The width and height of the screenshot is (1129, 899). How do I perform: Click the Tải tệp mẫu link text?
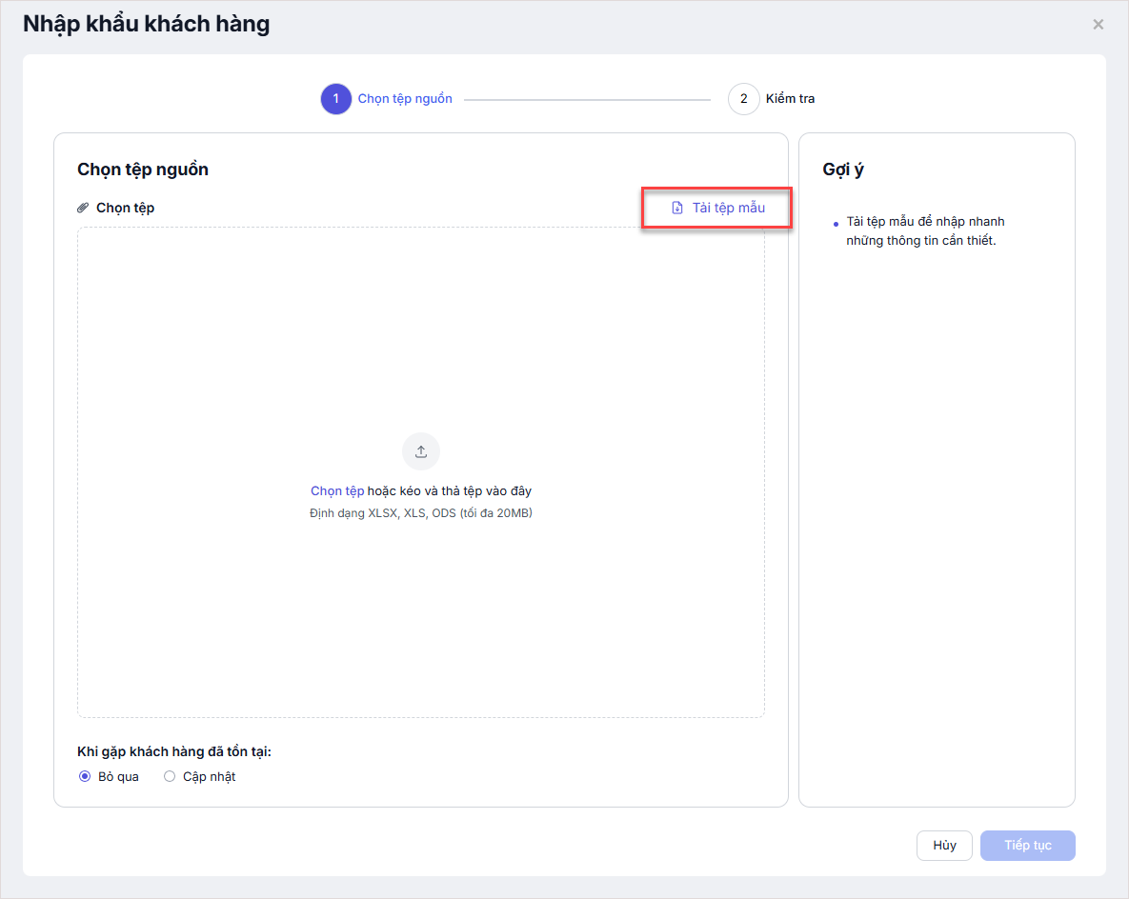[x=728, y=208]
